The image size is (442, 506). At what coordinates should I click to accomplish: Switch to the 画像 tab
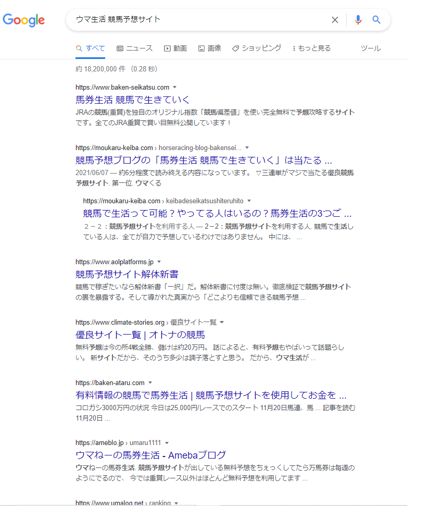click(x=210, y=48)
